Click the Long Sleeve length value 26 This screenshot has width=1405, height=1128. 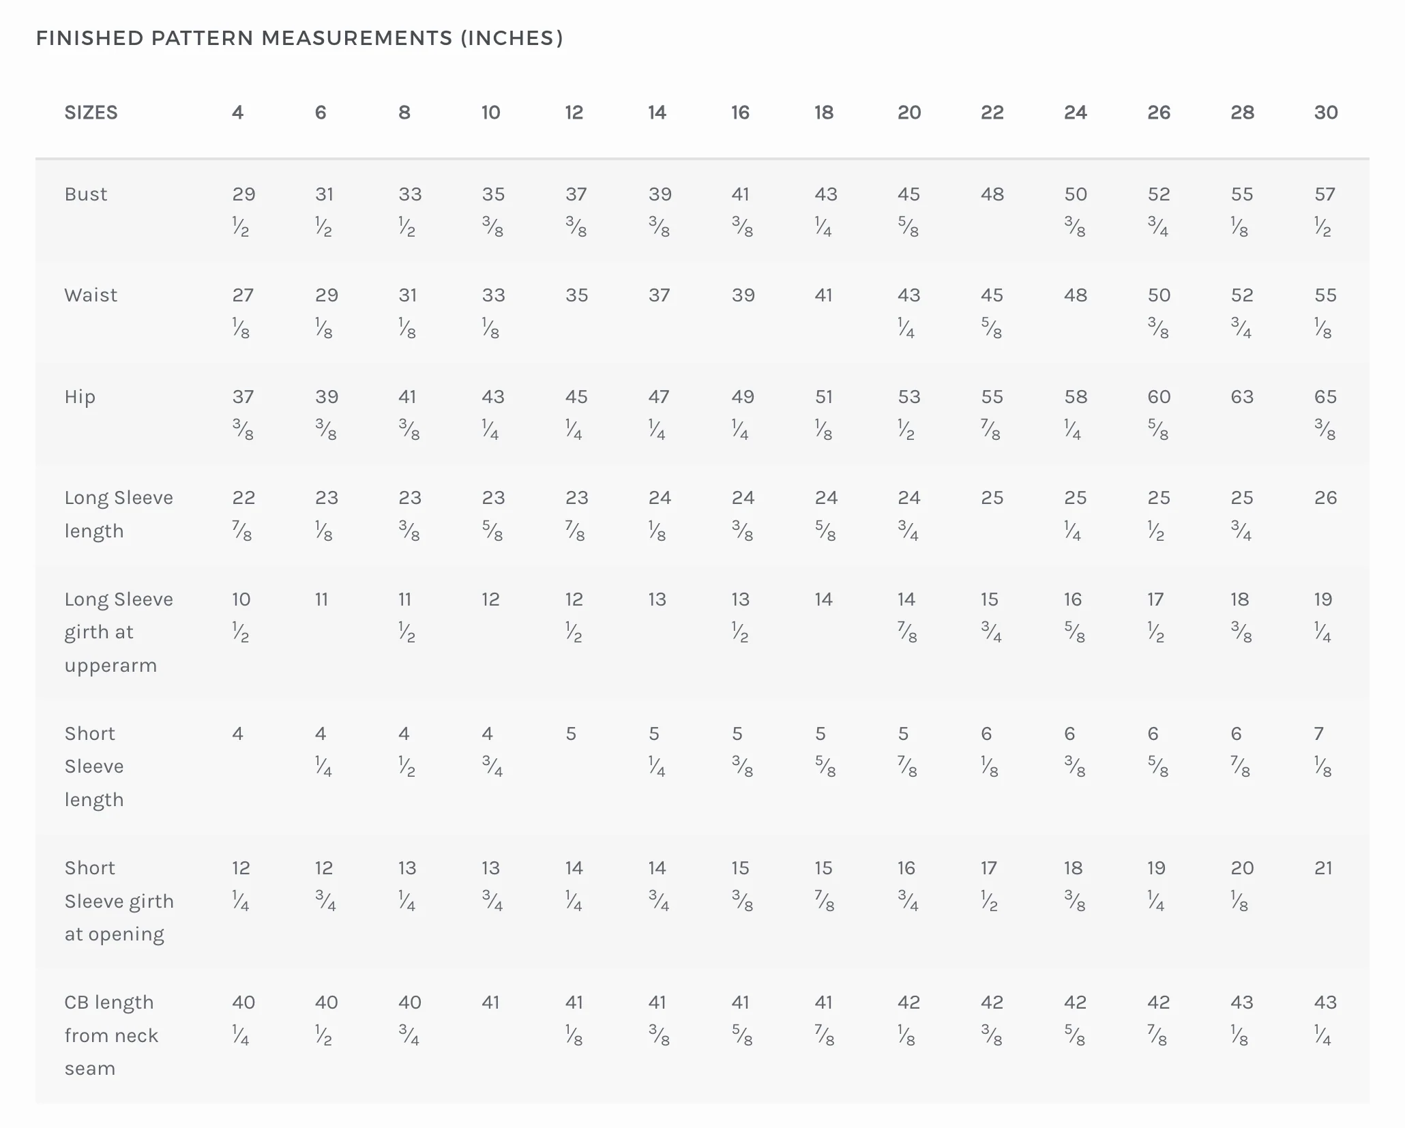pos(1326,498)
